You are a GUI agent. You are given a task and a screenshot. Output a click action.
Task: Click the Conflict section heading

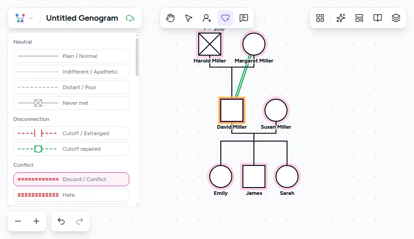click(x=23, y=165)
